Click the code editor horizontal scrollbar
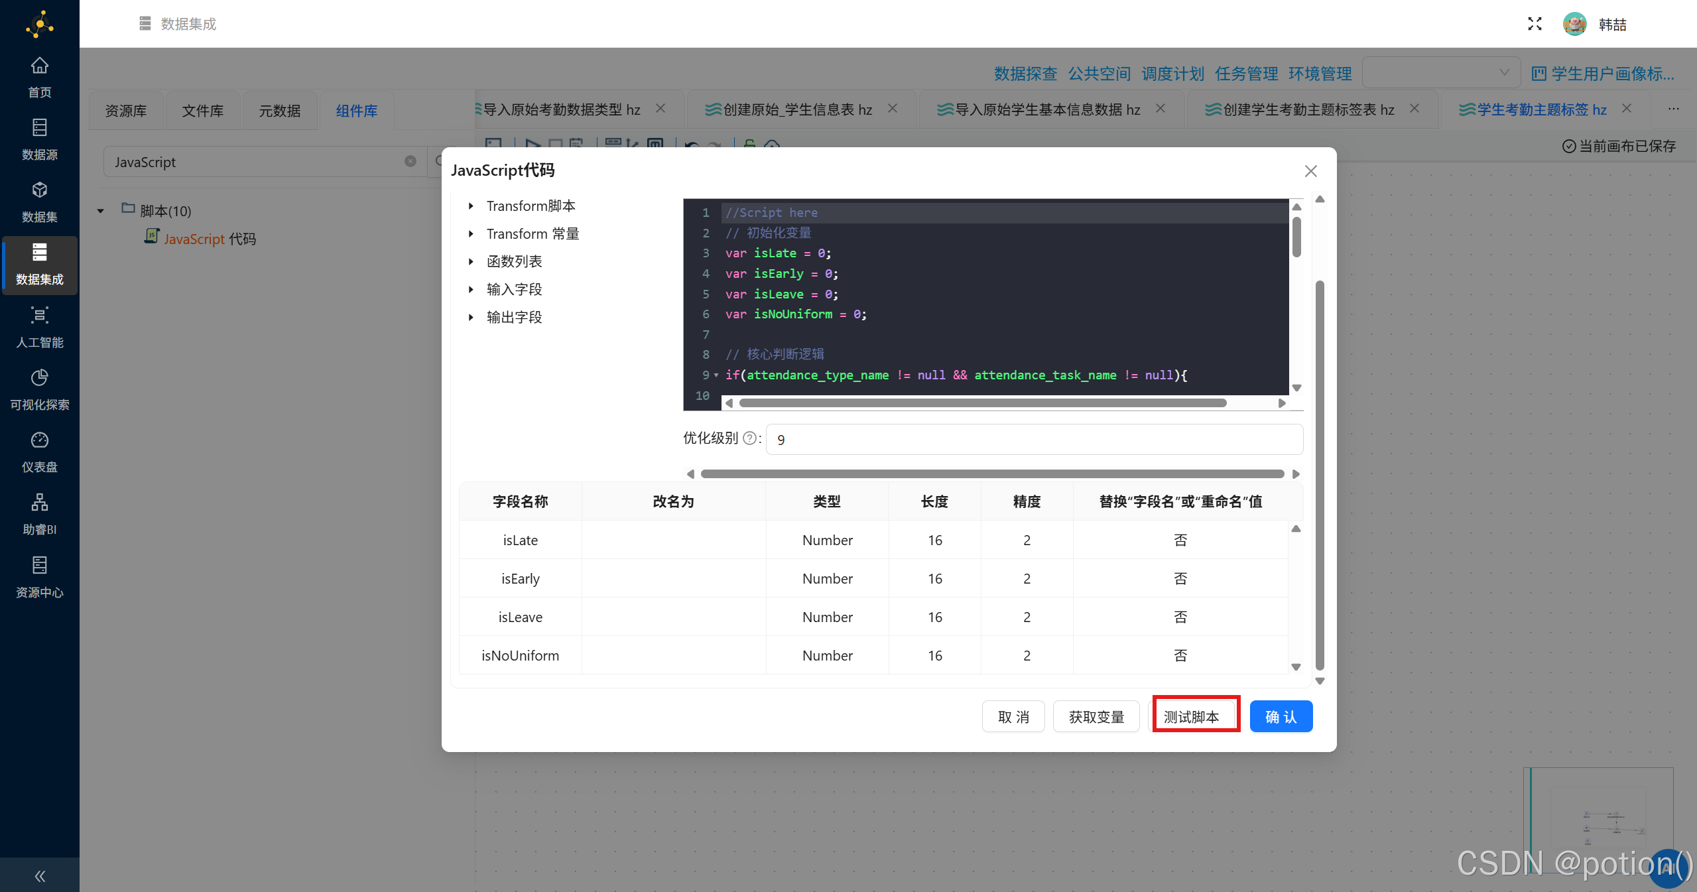Image resolution: width=1697 pixels, height=892 pixels. [x=982, y=403]
